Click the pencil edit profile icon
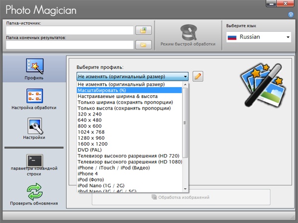Image resolution: width=298 pixels, height=223 pixels. [x=198, y=76]
